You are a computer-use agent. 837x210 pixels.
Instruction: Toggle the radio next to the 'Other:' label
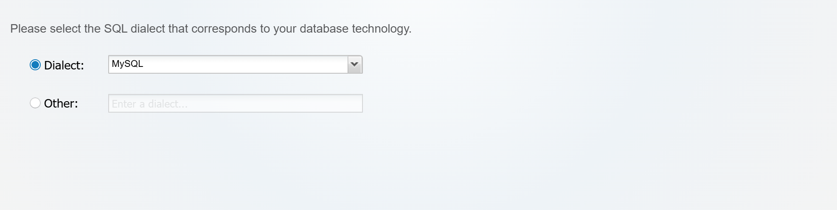[x=35, y=103]
